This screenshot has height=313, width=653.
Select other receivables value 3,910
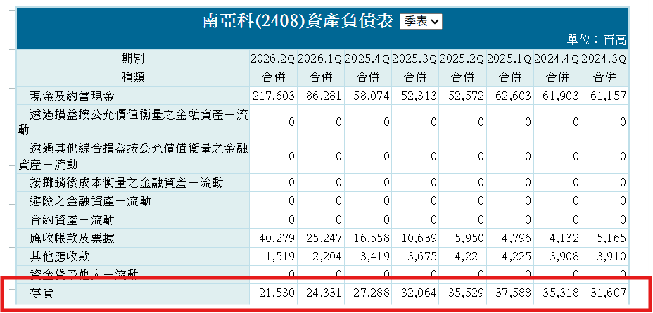point(611,257)
